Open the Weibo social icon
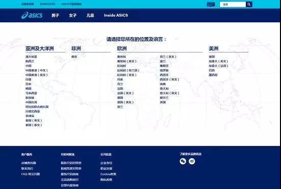Image resolution: width=281 pixels, height=189 pixels. point(192,161)
